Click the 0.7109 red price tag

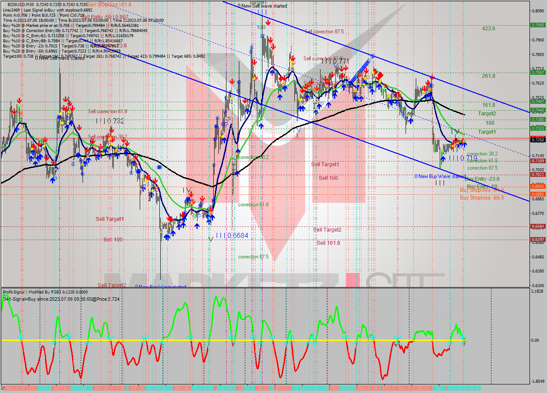(x=537, y=161)
